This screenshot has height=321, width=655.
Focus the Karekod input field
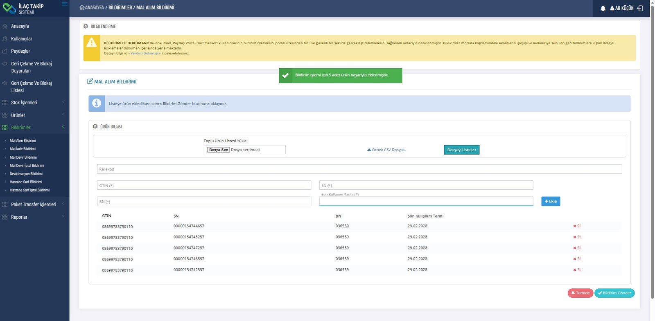tap(359, 169)
